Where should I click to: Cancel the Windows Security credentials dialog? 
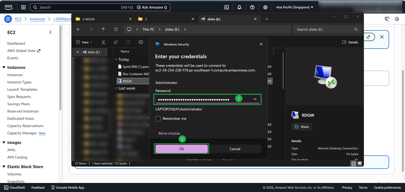(x=235, y=149)
